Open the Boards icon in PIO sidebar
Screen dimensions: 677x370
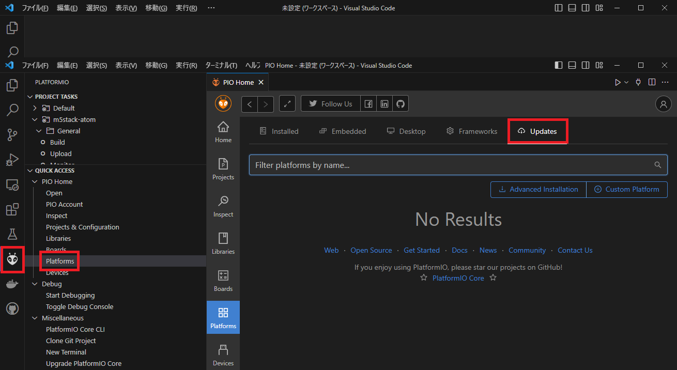point(223,281)
